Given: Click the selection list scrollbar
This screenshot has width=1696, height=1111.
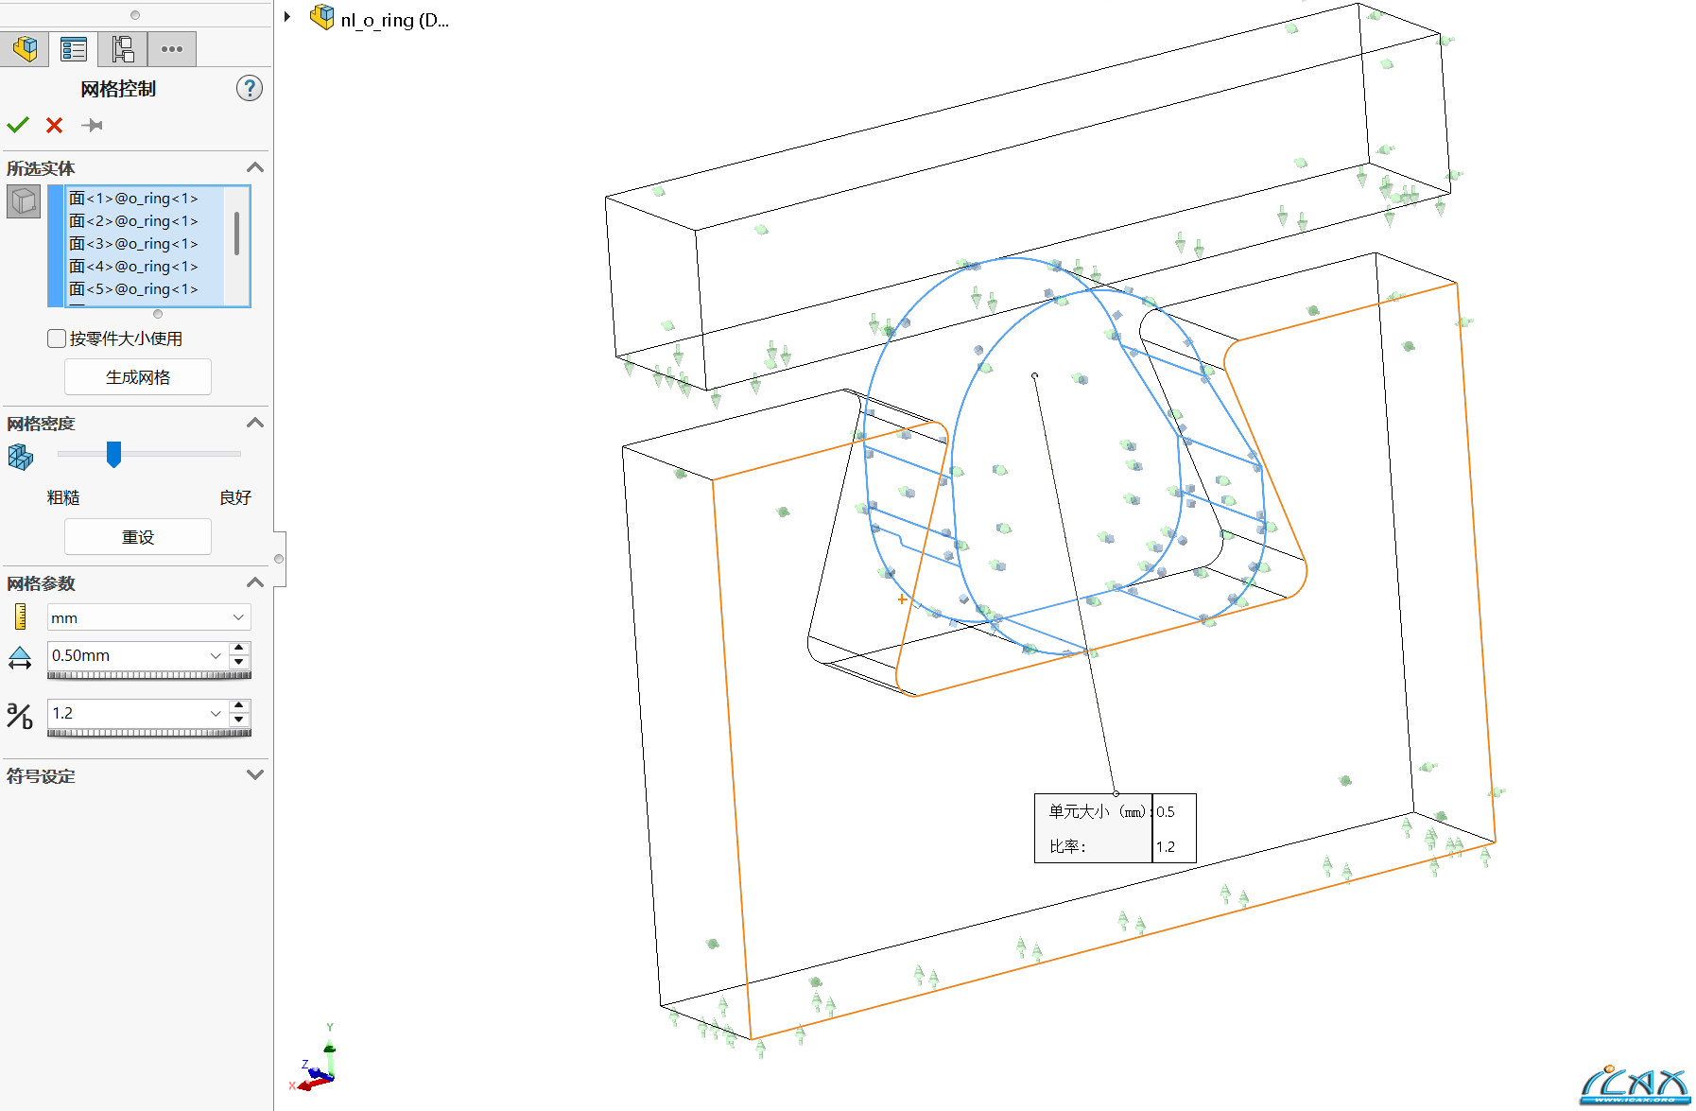Looking at the screenshot, I should pyautogui.click(x=236, y=233).
